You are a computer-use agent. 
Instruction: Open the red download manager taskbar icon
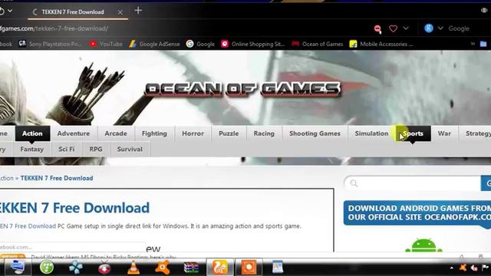pos(104,268)
